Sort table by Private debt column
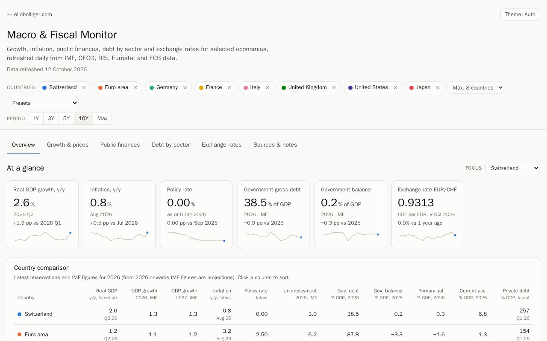This screenshot has height=341, width=547. [515, 294]
